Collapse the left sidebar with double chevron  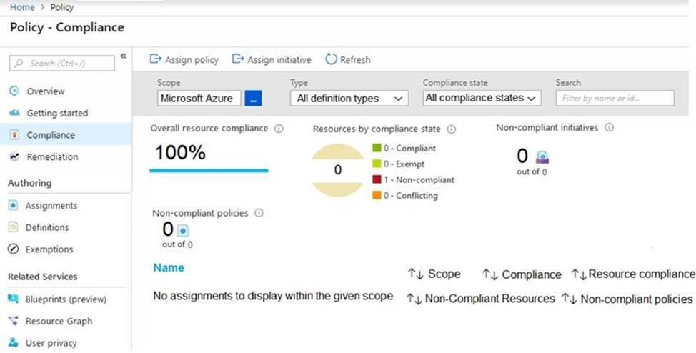coord(123,56)
